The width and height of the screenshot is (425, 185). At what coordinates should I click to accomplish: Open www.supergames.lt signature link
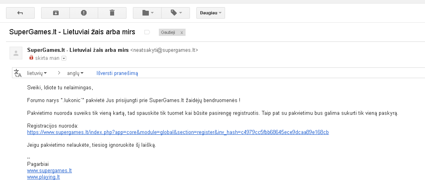tap(49, 171)
